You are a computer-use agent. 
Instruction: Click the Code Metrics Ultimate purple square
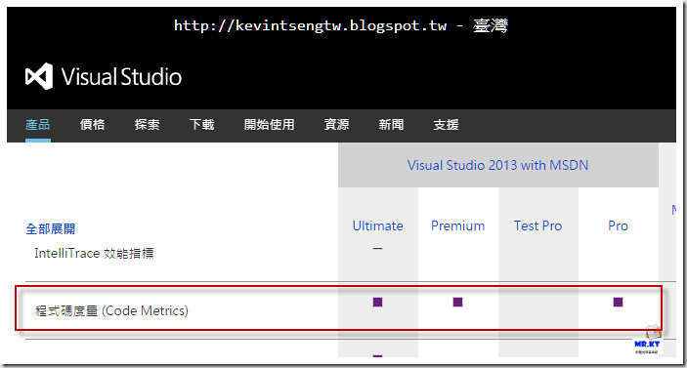377,302
